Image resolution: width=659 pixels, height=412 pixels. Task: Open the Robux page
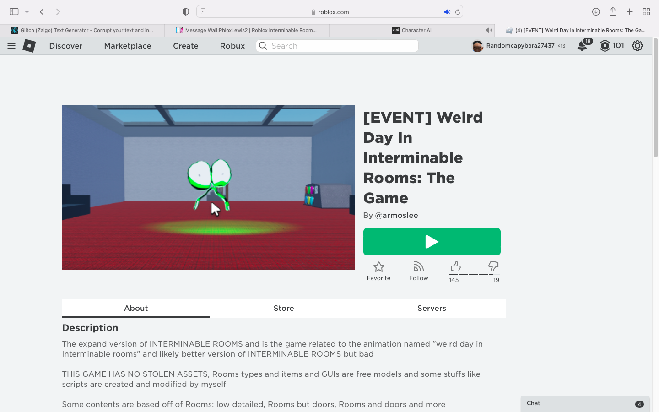click(x=232, y=46)
